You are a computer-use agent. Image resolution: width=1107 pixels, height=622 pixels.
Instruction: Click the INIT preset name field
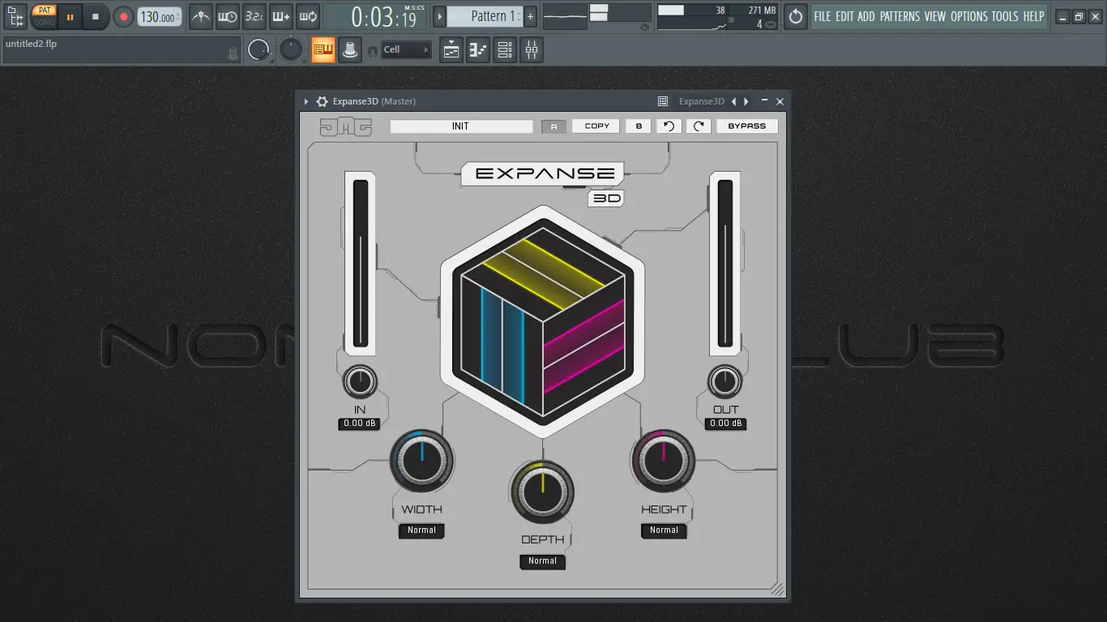(460, 126)
